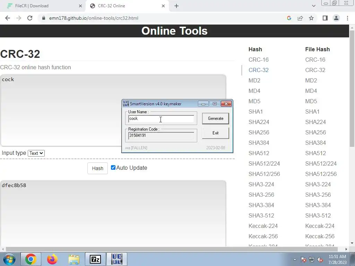Open SHA256 under Hash
This screenshot has width=355, height=266.
click(259, 133)
